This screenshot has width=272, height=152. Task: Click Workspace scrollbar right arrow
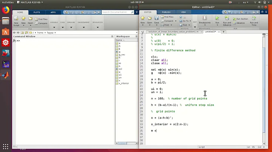click(137, 143)
